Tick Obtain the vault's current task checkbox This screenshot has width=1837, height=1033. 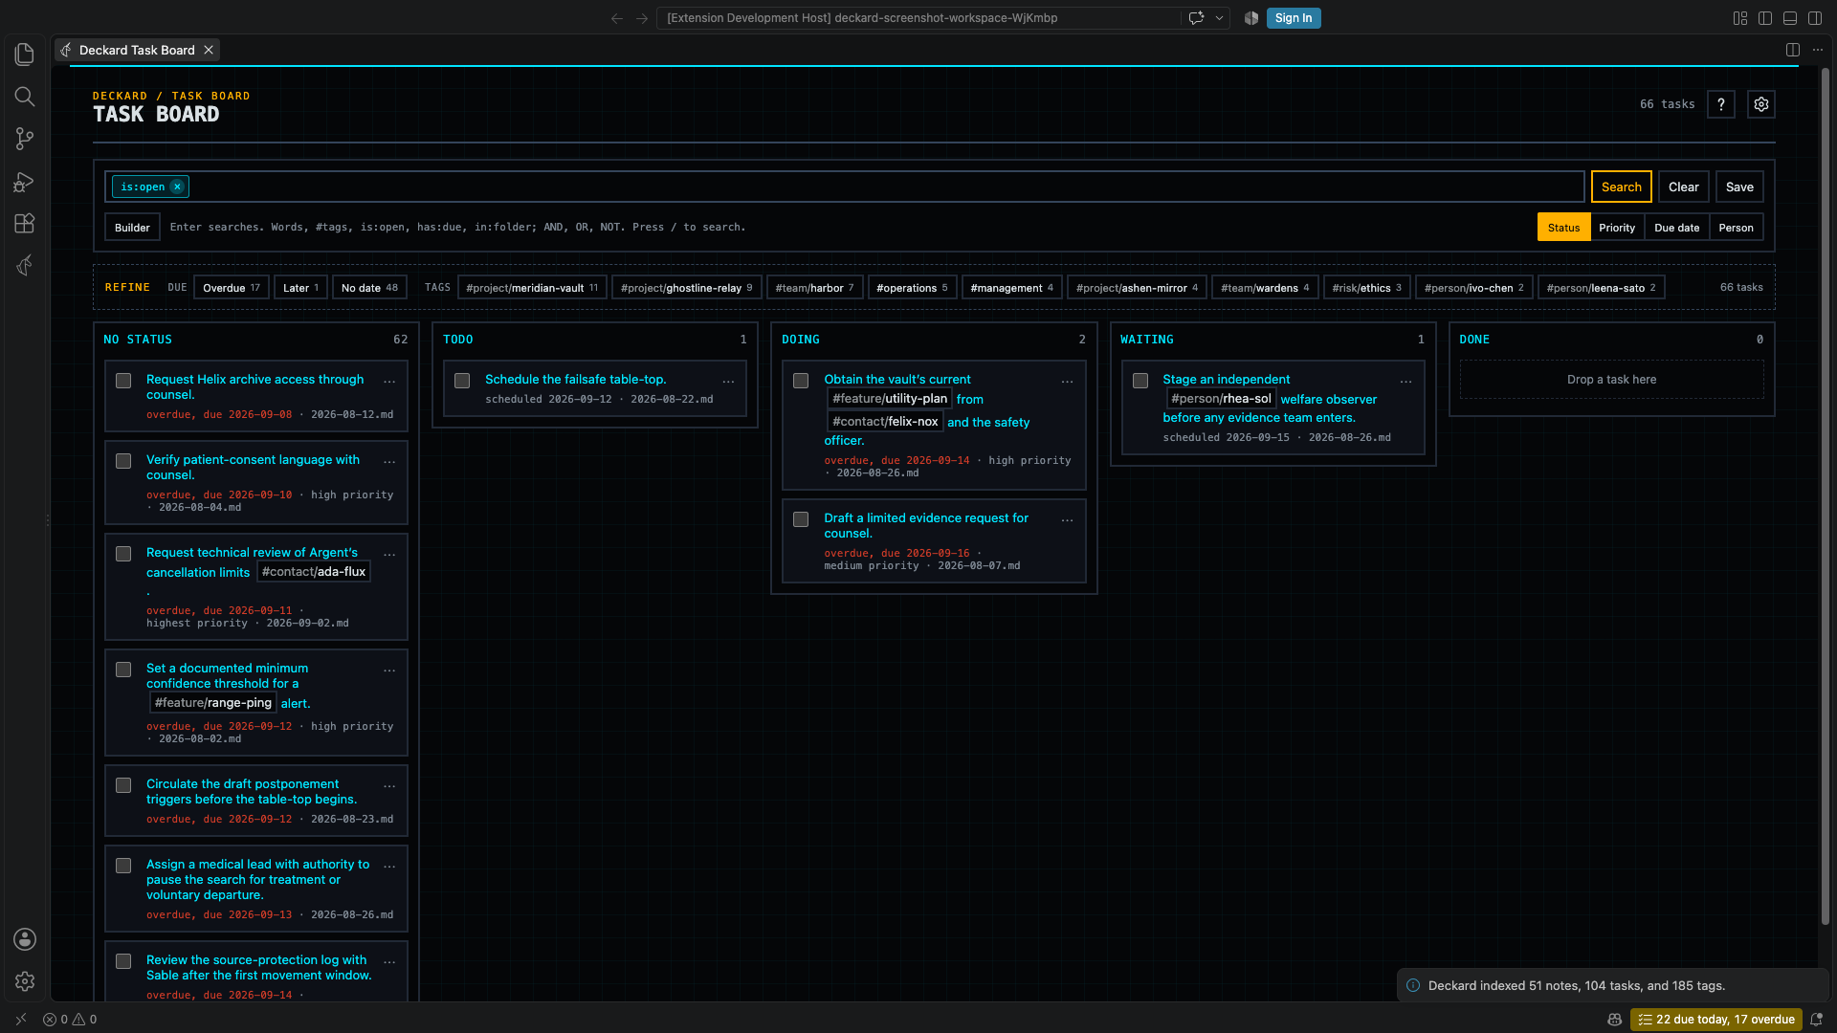tap(801, 381)
